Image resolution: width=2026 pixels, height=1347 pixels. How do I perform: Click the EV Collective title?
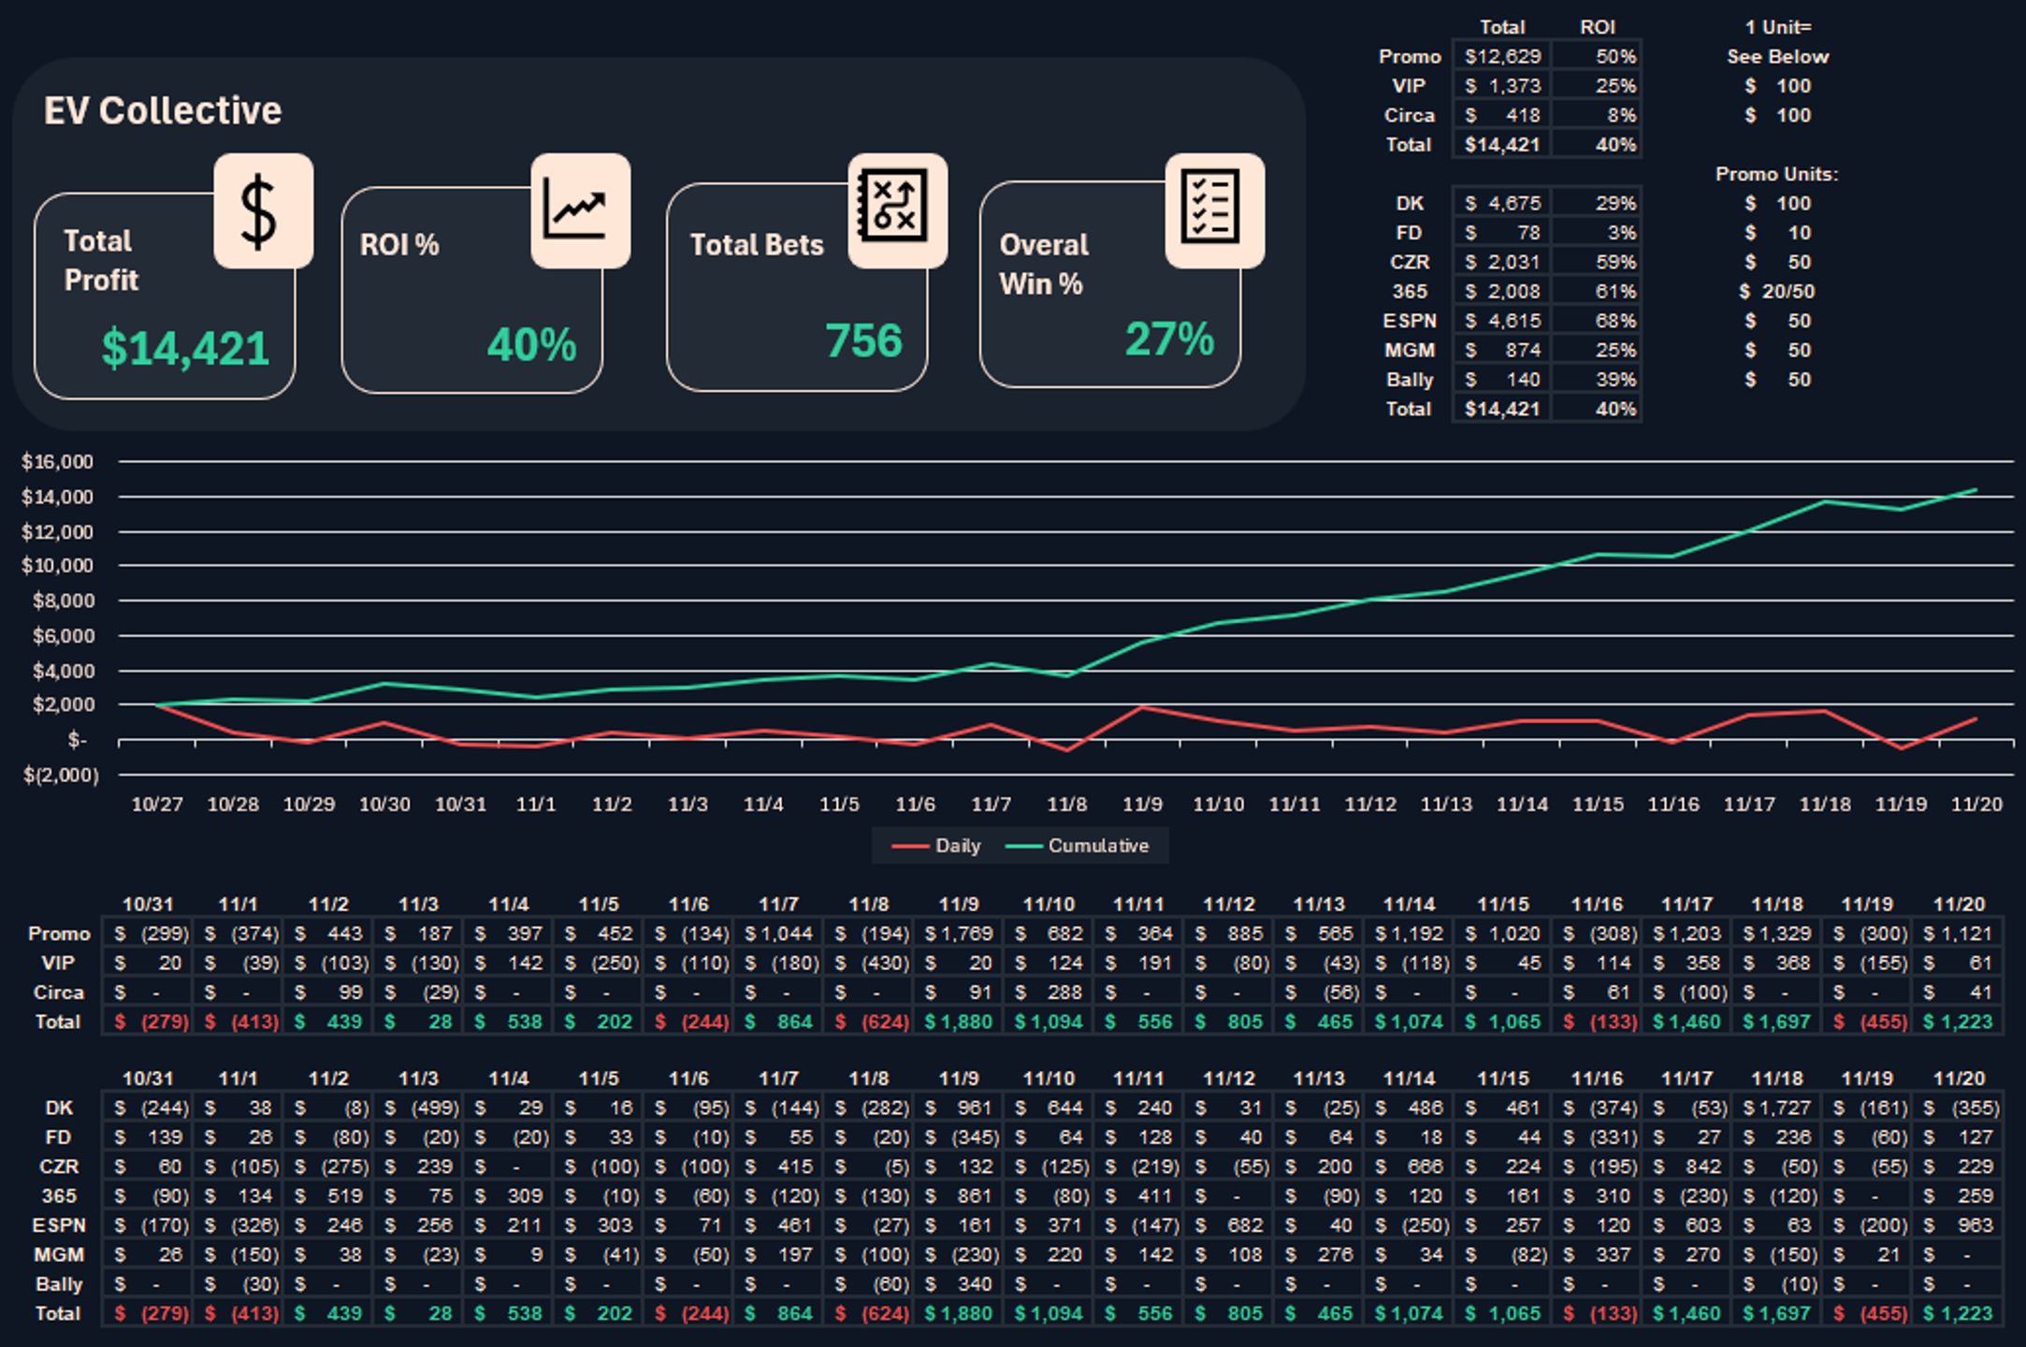click(x=163, y=110)
